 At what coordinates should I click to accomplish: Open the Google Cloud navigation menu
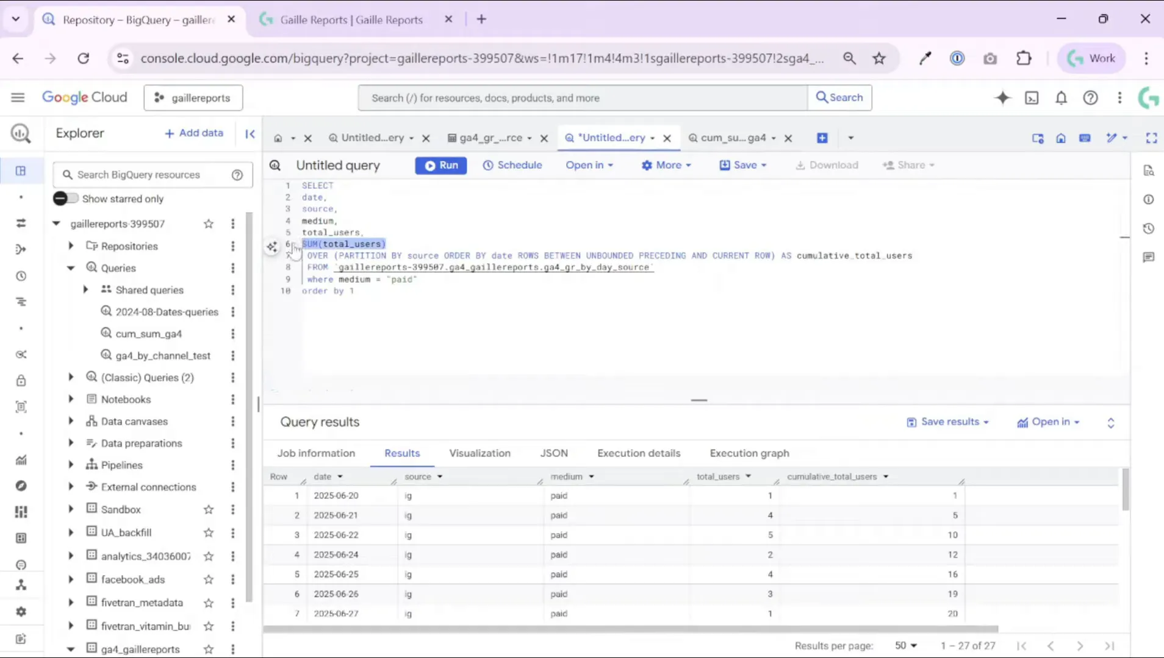click(18, 97)
